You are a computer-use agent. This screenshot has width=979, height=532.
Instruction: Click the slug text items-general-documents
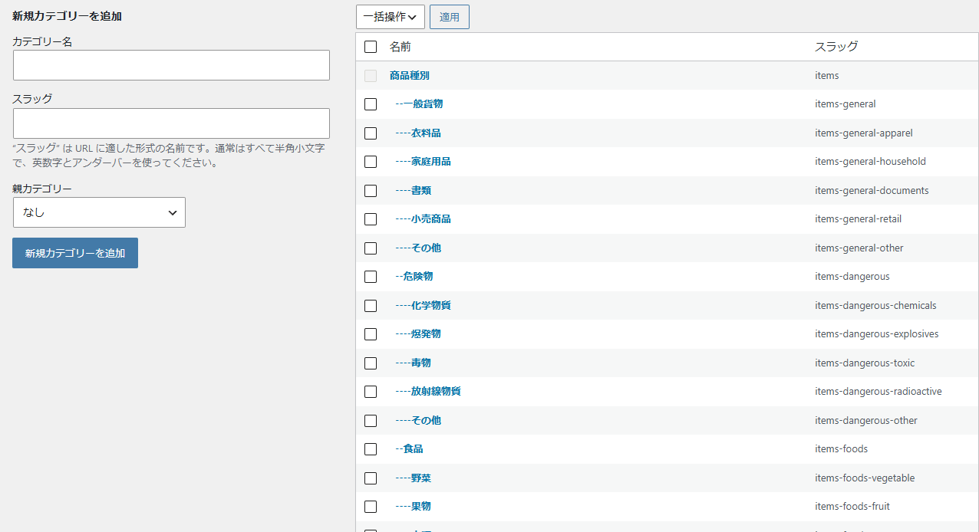coord(872,190)
